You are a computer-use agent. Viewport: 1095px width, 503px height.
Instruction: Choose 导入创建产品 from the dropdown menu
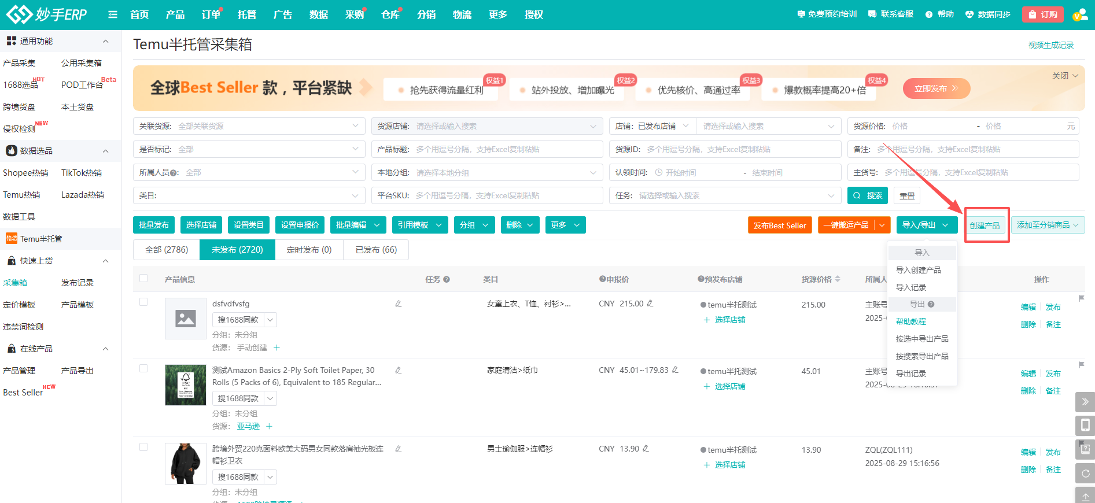(x=919, y=270)
